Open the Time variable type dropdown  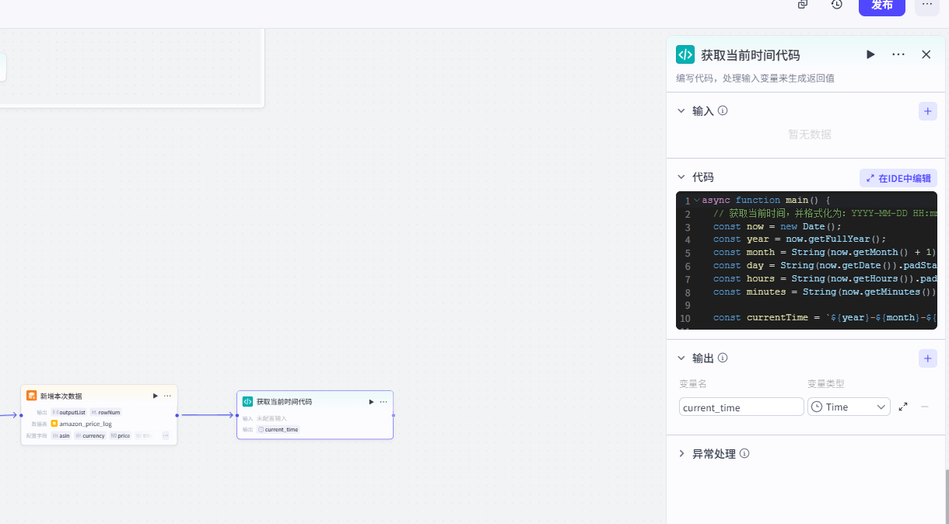point(849,407)
